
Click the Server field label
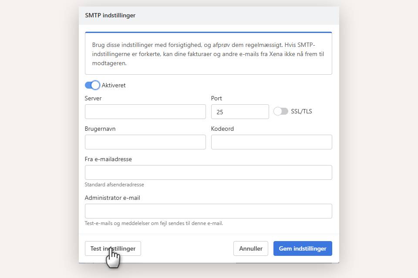pos(93,98)
